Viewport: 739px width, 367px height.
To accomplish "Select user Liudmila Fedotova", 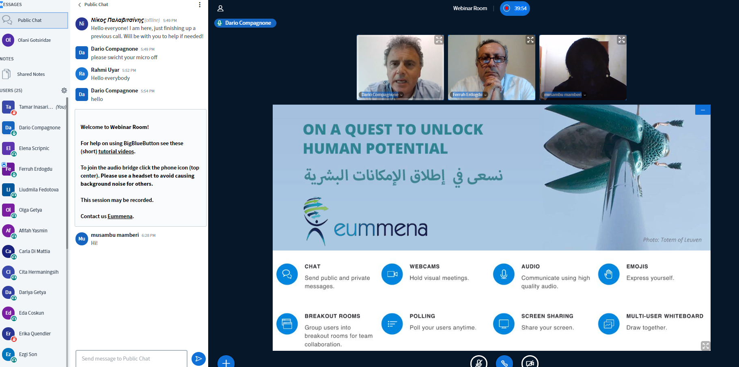I will pyautogui.click(x=33, y=190).
